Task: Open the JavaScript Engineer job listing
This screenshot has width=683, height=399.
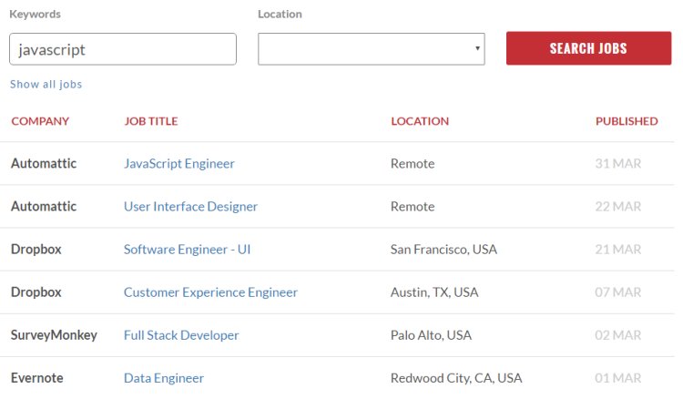Action: [x=179, y=163]
